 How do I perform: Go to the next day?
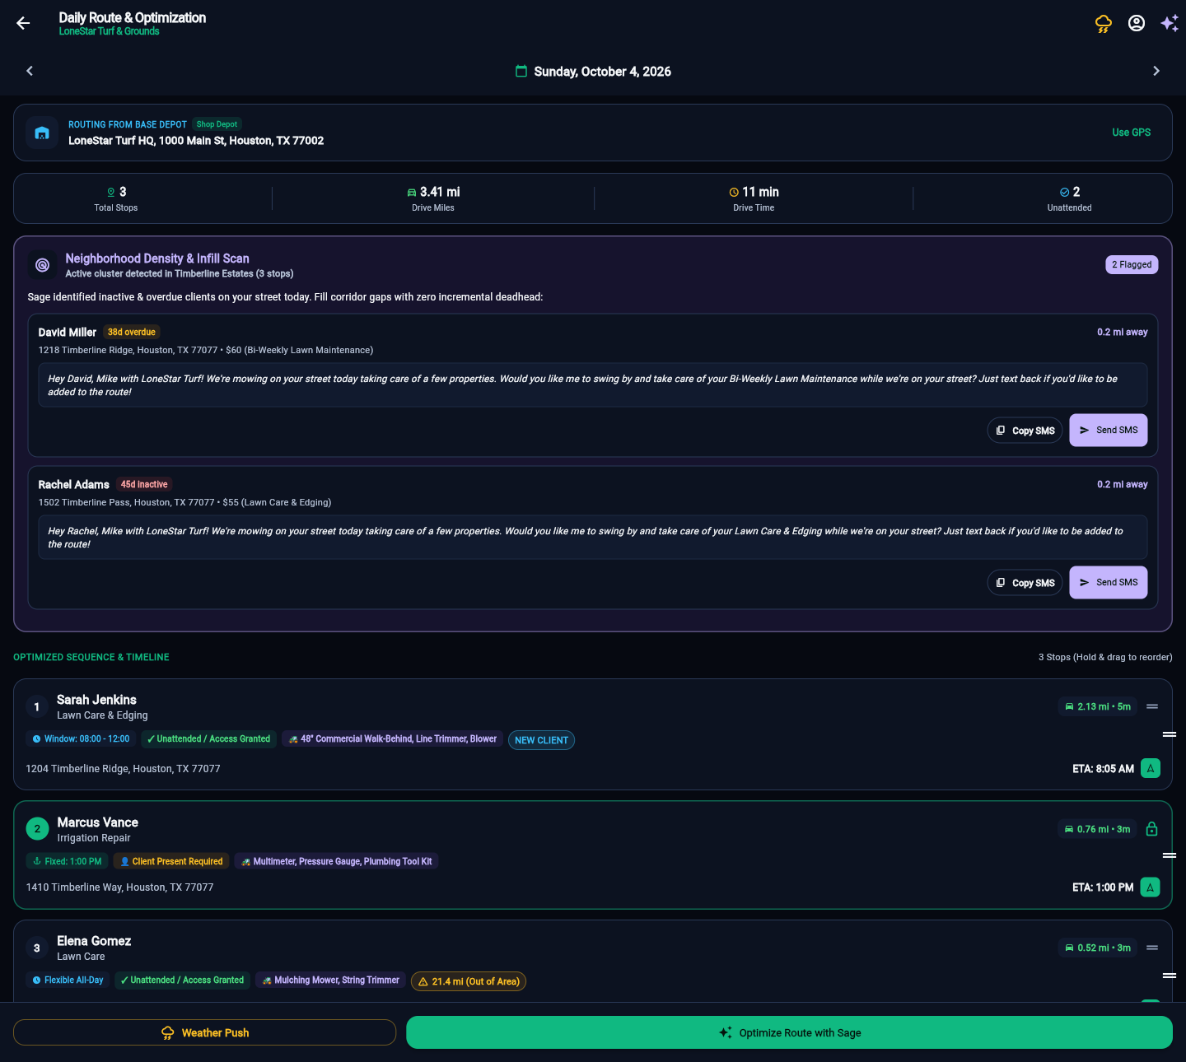point(1156,71)
